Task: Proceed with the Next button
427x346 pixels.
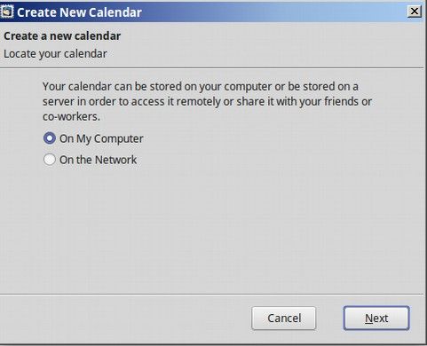Action: [376, 318]
